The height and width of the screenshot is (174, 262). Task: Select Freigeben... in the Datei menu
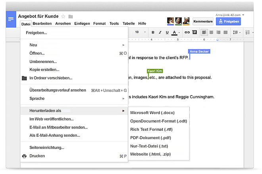[x=74, y=33]
